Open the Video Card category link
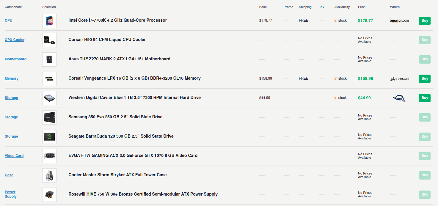The image size is (438, 206). [x=14, y=156]
